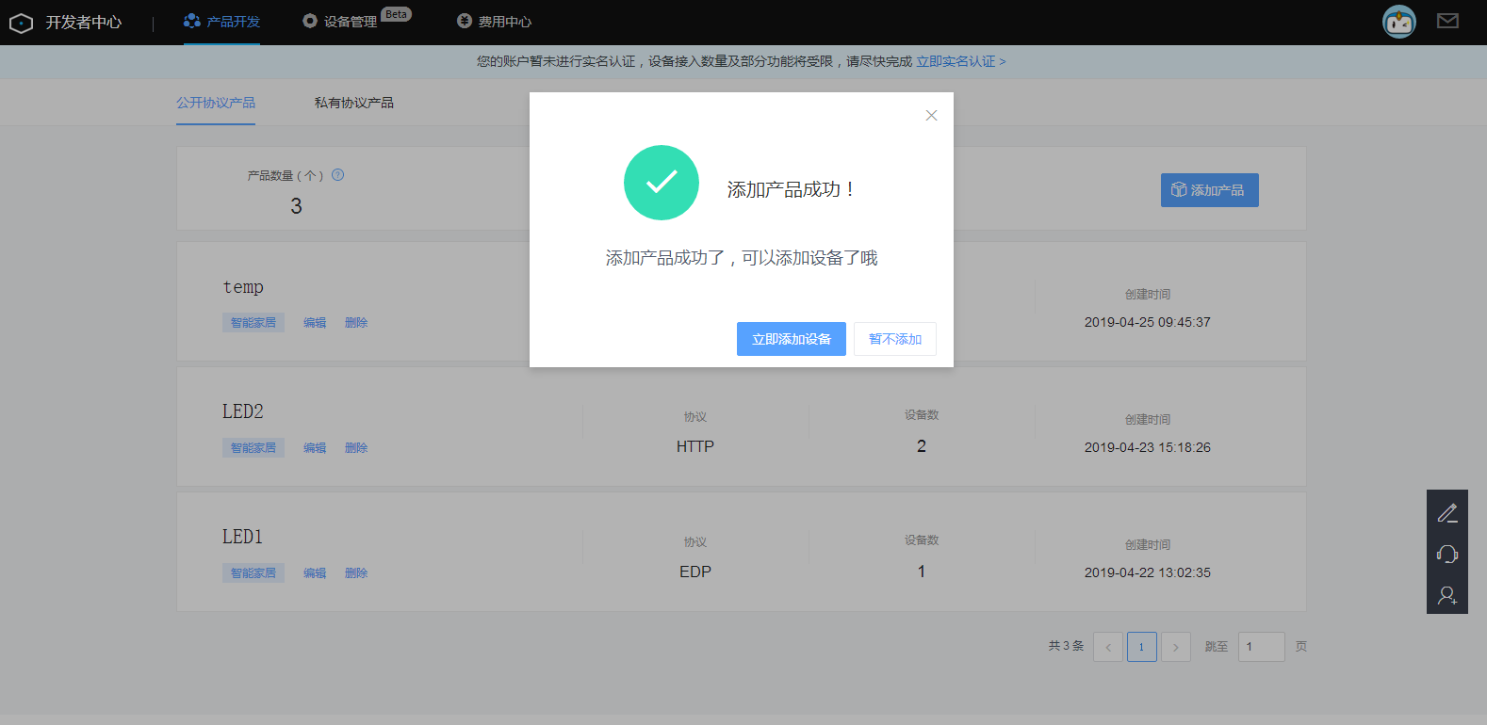Screen dimensions: 1487x725
Task: Click 开发者中心 title text
Action: pos(84,23)
